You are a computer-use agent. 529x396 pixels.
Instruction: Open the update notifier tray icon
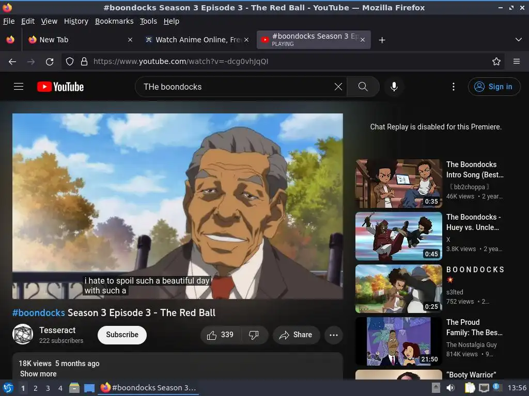click(x=496, y=387)
